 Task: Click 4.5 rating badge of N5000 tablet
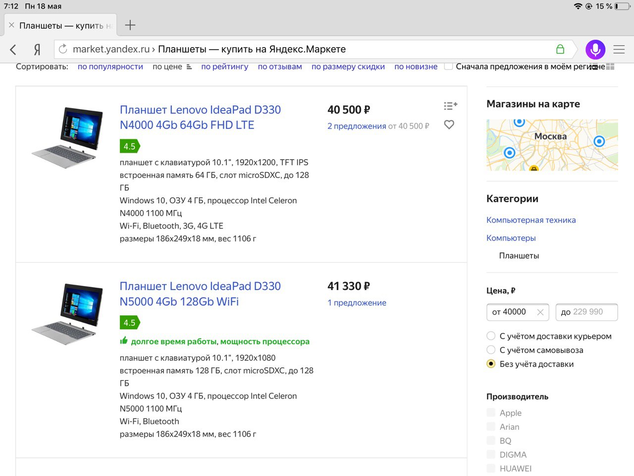[130, 323]
